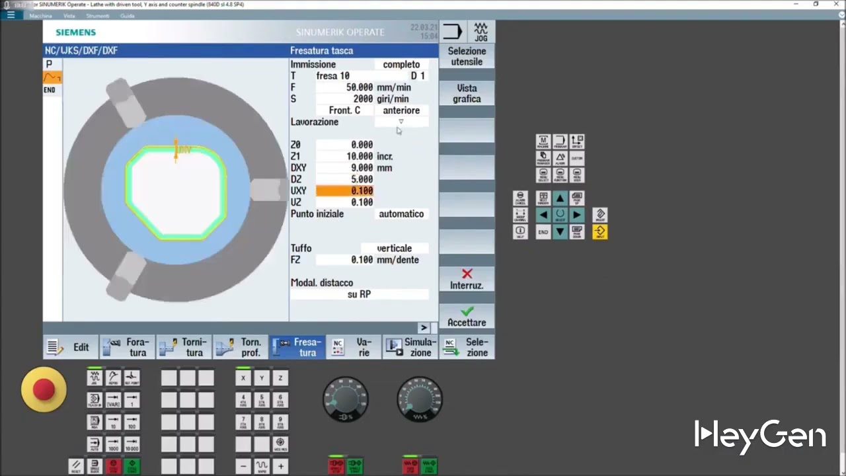
Task: Change the 'anteriore' selection field
Action: point(401,110)
